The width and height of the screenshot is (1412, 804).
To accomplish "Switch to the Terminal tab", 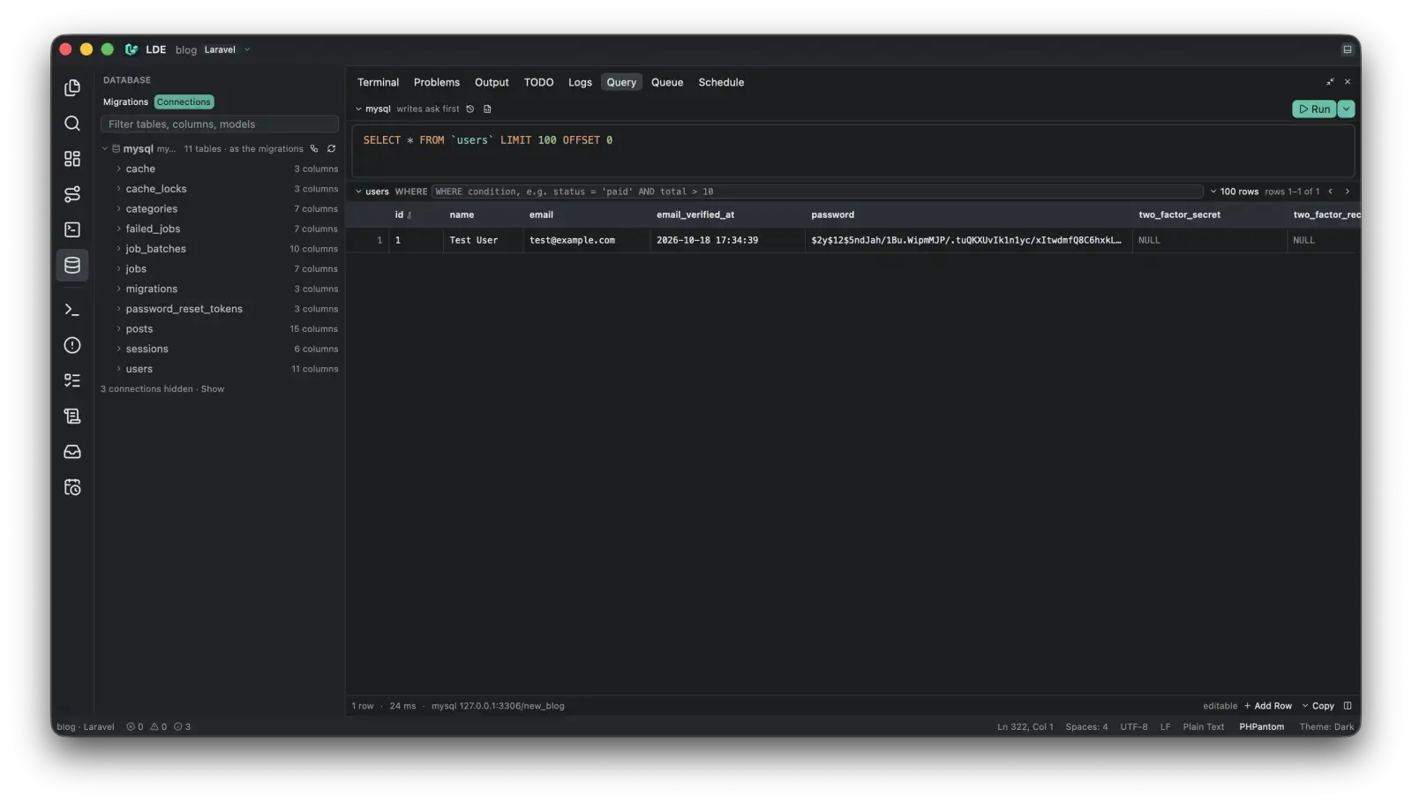I will (x=378, y=82).
